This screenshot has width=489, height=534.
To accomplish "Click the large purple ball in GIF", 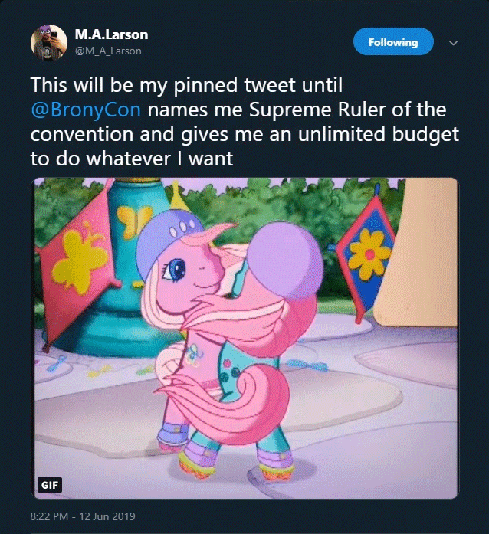I will tap(284, 260).
